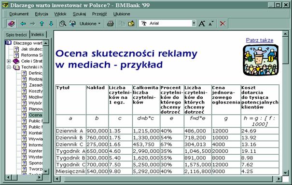Click the content vertical scrollbar down arrow

[x=285, y=173]
